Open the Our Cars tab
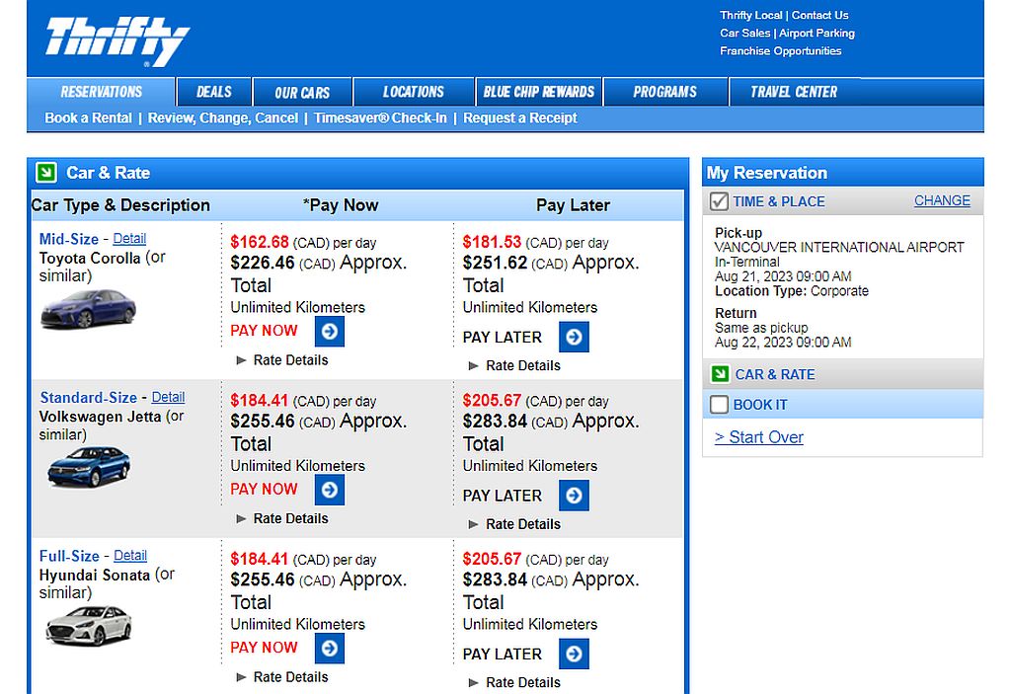 302,92
